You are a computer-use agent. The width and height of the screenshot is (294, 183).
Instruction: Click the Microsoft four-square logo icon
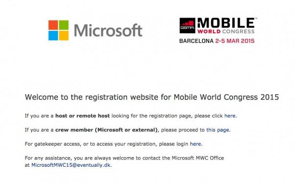(58, 30)
